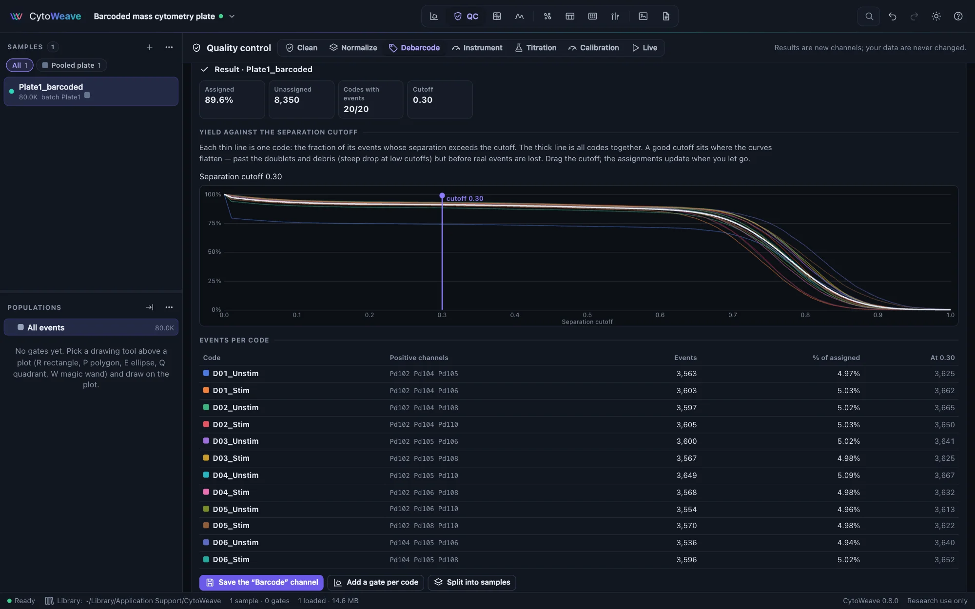Collapse the Result Plate1_barcoded section
The image size is (975, 609).
pyautogui.click(x=204, y=69)
